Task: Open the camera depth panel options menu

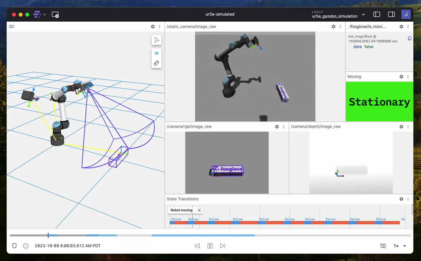Action: (408, 127)
